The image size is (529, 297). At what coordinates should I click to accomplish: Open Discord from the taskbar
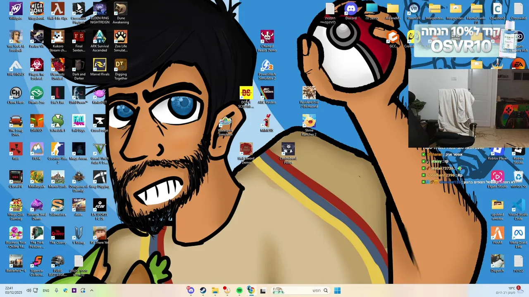click(191, 290)
